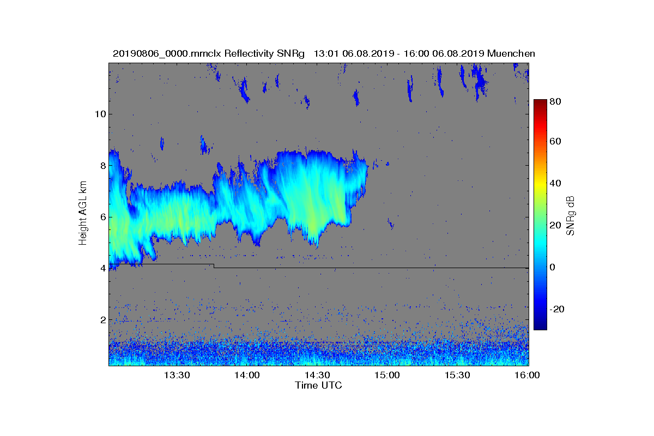Click the height tick label 8
This screenshot has width=654, height=436.
[102, 166]
